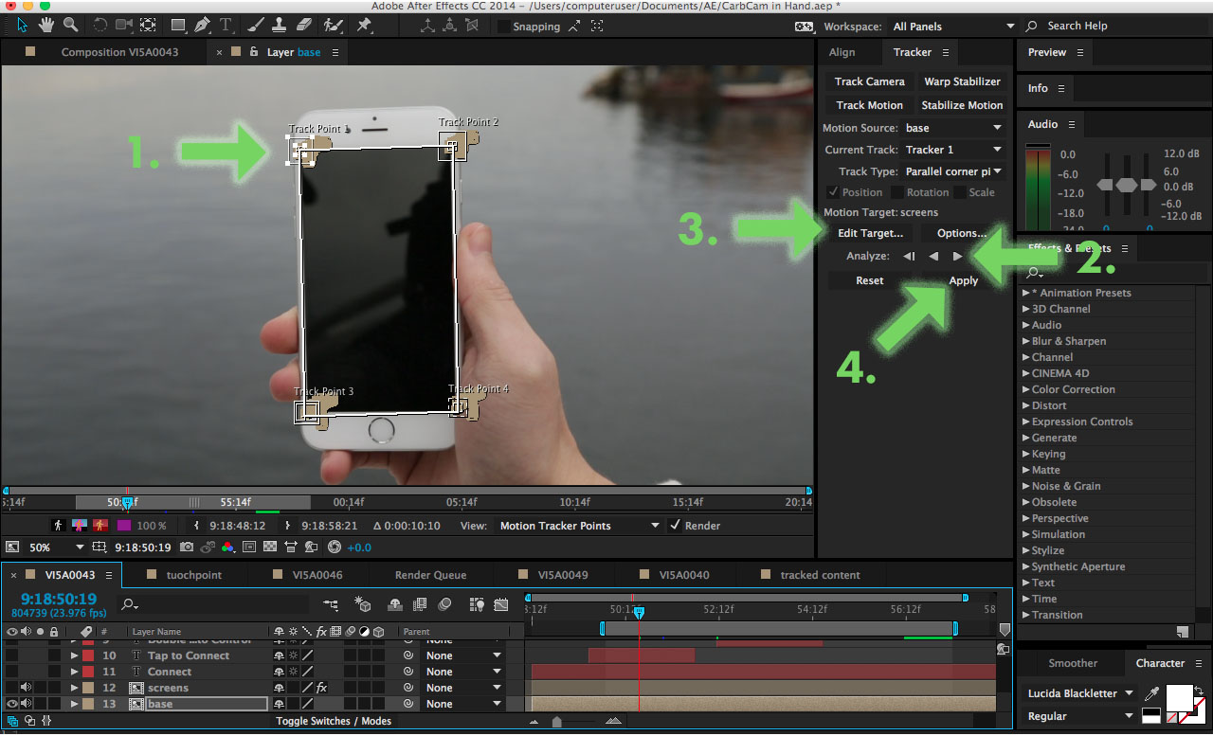This screenshot has height=736, width=1213.
Task: Open the Render Queue tab
Action: point(430,575)
